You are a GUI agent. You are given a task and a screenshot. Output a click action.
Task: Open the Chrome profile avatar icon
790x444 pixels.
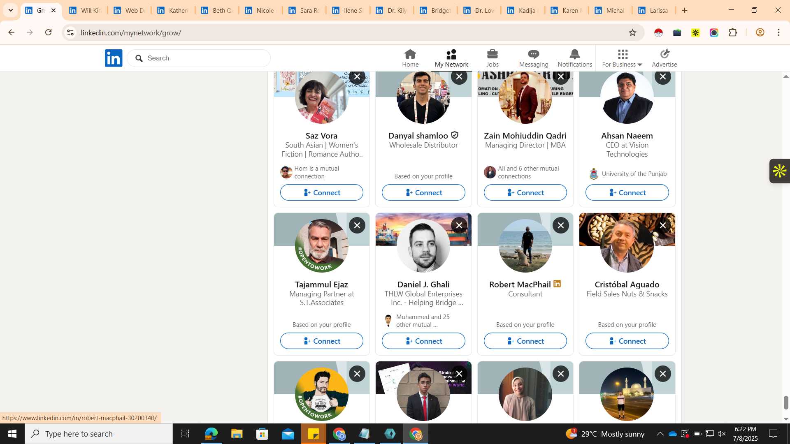[x=760, y=32]
